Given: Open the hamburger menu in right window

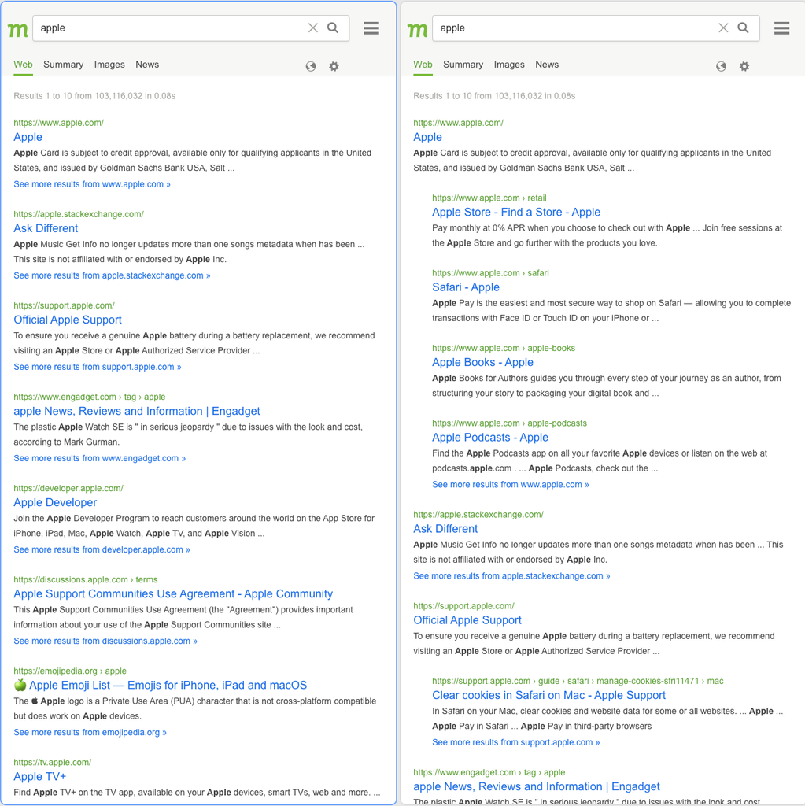Looking at the screenshot, I should pos(781,28).
